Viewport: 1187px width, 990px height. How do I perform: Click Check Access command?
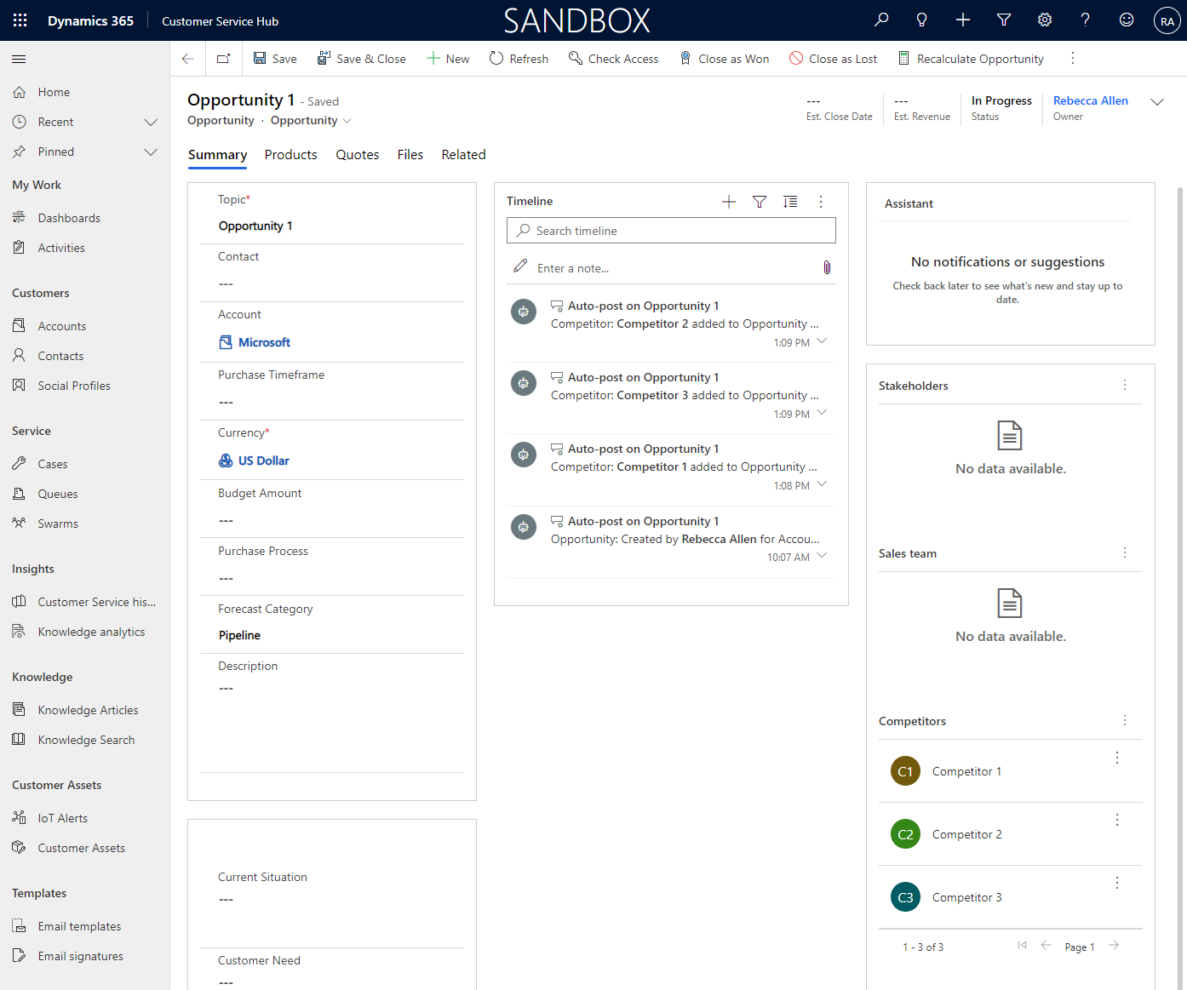614,59
